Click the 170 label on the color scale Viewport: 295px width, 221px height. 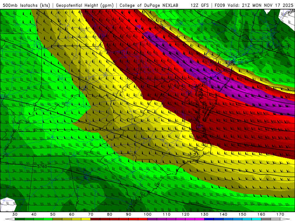(x=280, y=214)
